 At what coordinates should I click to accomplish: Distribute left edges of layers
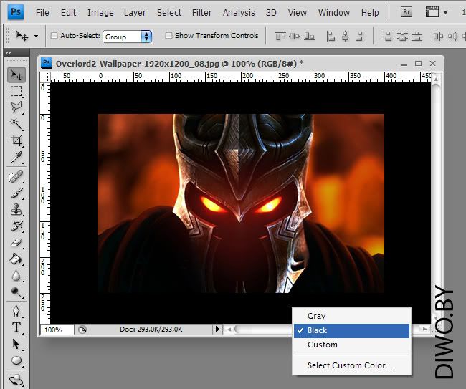(x=438, y=37)
